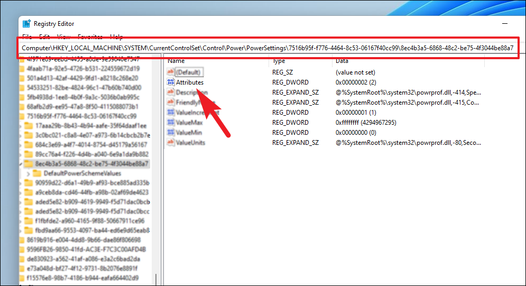Click the Description string value icon
The width and height of the screenshot is (526, 286).
(x=170, y=92)
